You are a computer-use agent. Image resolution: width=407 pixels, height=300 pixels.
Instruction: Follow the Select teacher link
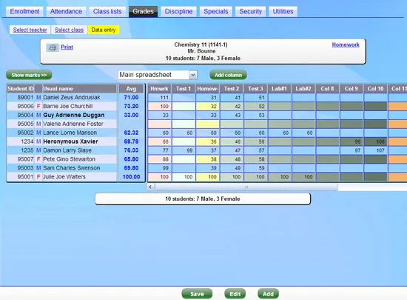30,30
